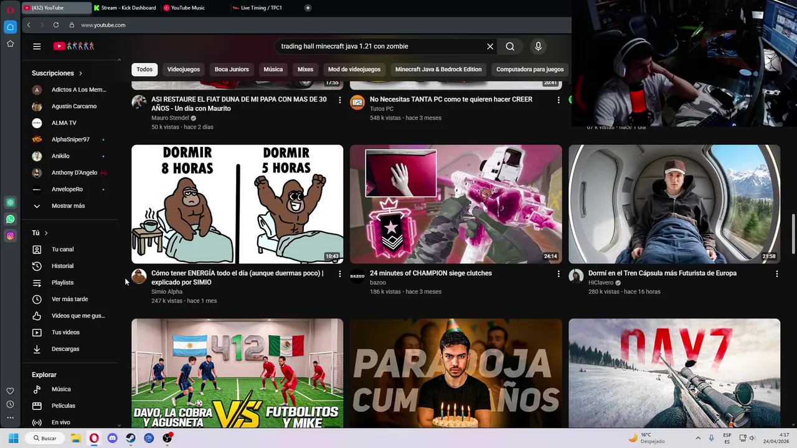Open the Windows taskbar Buscar search

coord(45,438)
